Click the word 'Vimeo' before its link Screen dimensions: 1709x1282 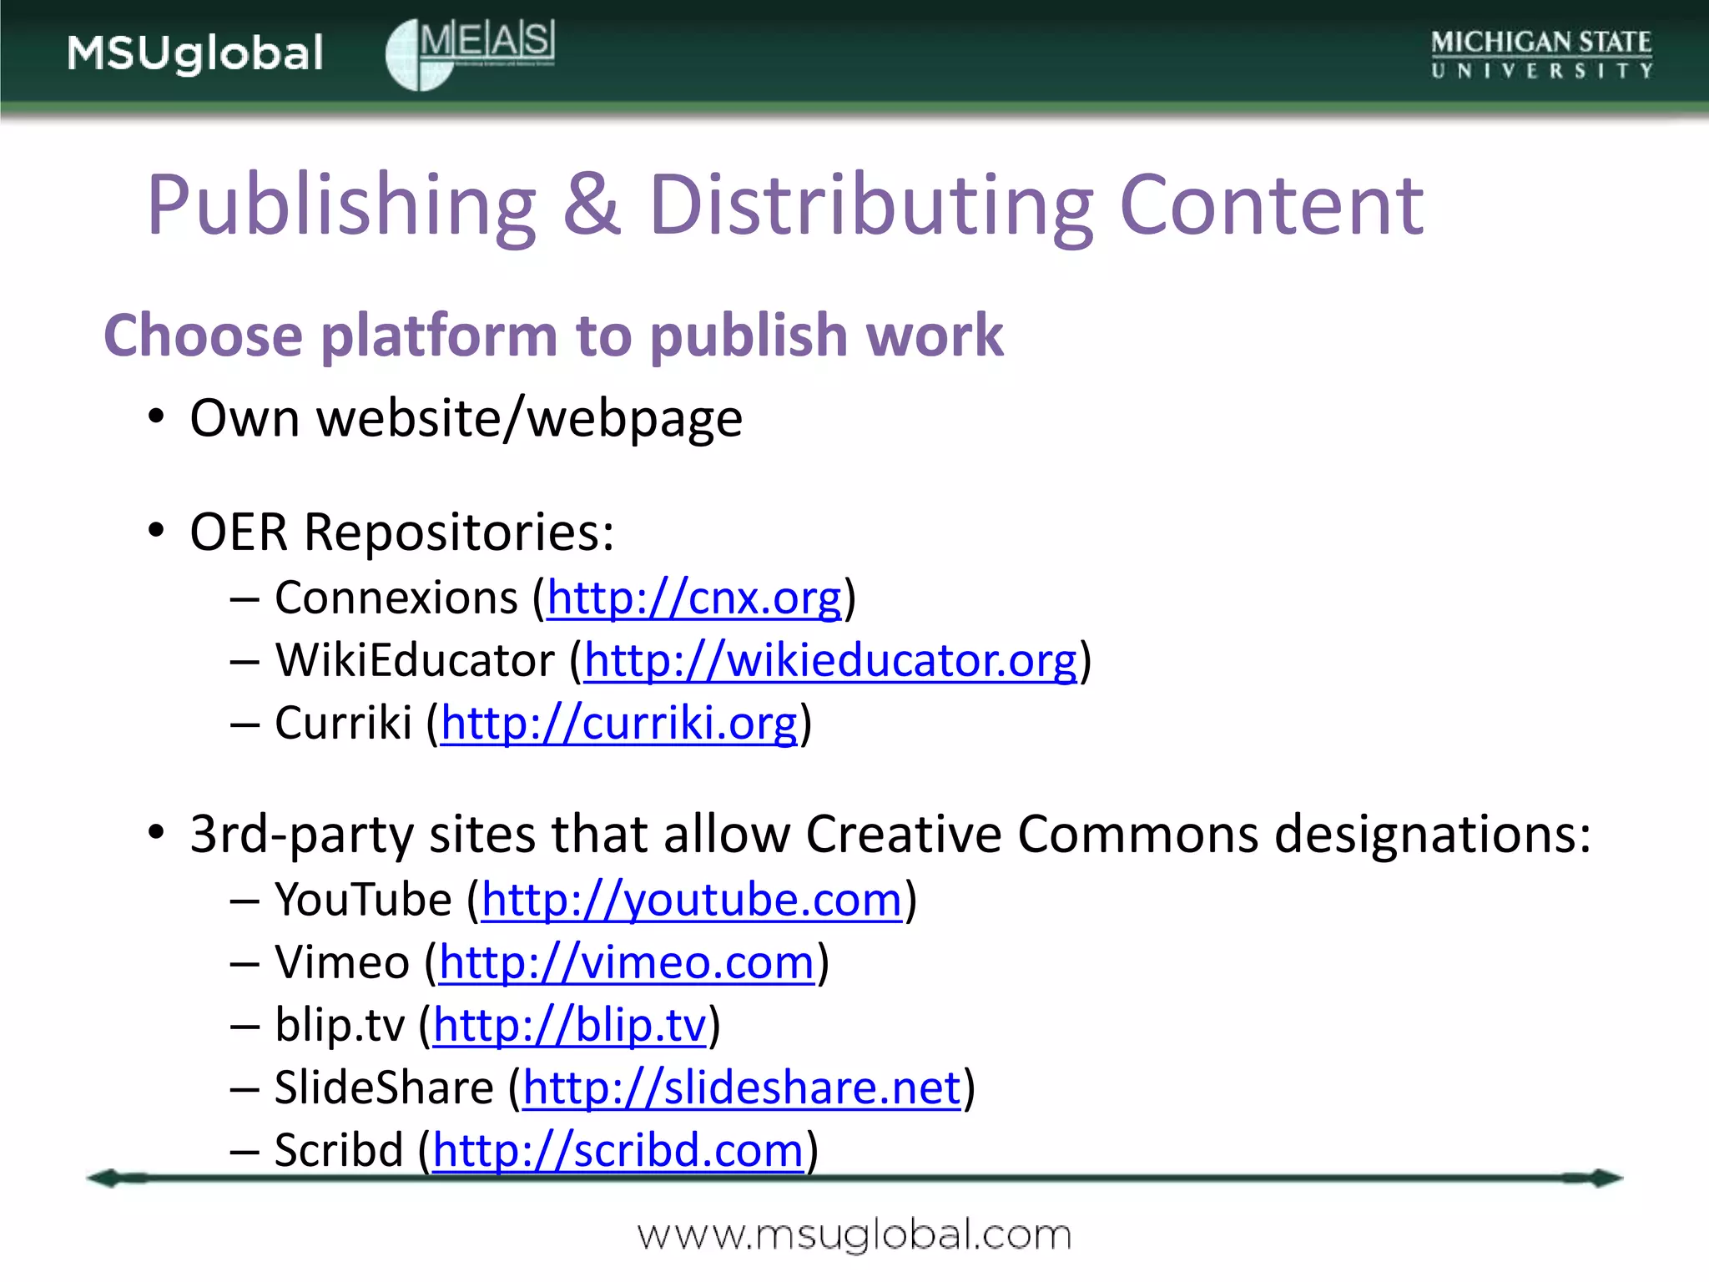click(x=342, y=963)
